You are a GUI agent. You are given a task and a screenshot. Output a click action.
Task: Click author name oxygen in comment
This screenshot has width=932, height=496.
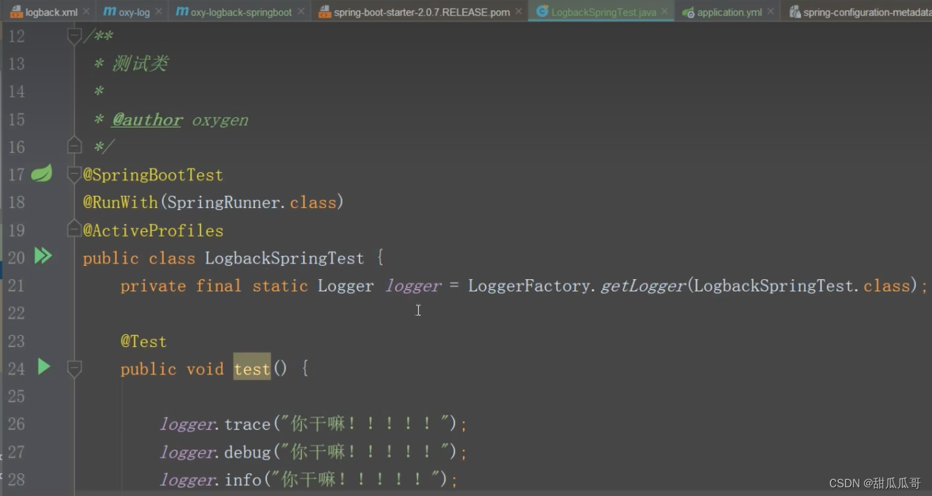[x=220, y=120]
